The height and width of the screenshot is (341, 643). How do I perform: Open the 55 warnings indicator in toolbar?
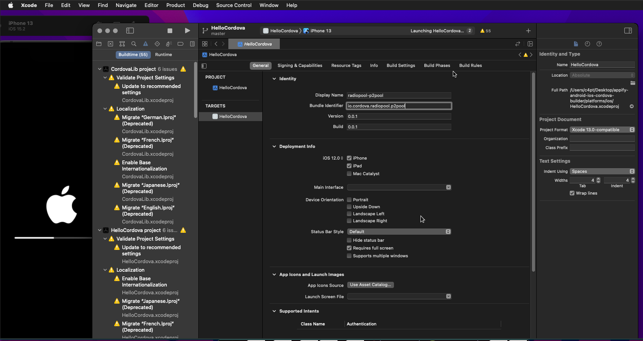(x=486, y=31)
